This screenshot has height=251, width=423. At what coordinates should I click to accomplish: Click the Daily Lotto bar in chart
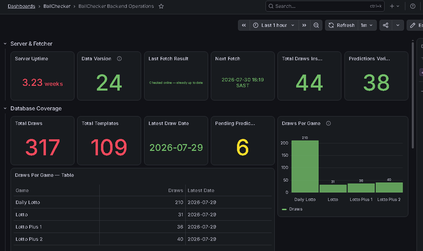point(305,167)
